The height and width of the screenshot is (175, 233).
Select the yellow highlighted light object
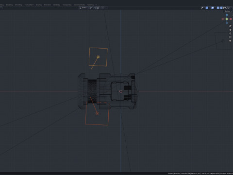tap(98, 57)
